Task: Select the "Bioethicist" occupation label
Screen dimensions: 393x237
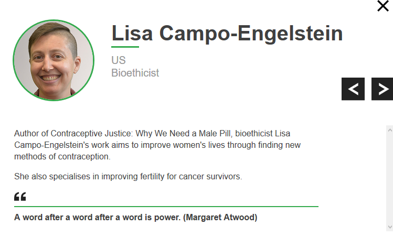Action: click(x=135, y=73)
